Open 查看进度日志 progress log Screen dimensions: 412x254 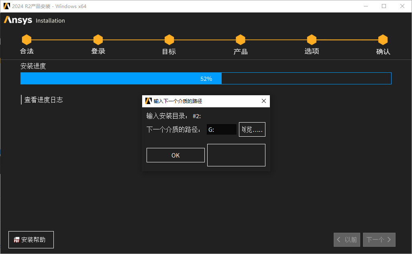(x=44, y=99)
